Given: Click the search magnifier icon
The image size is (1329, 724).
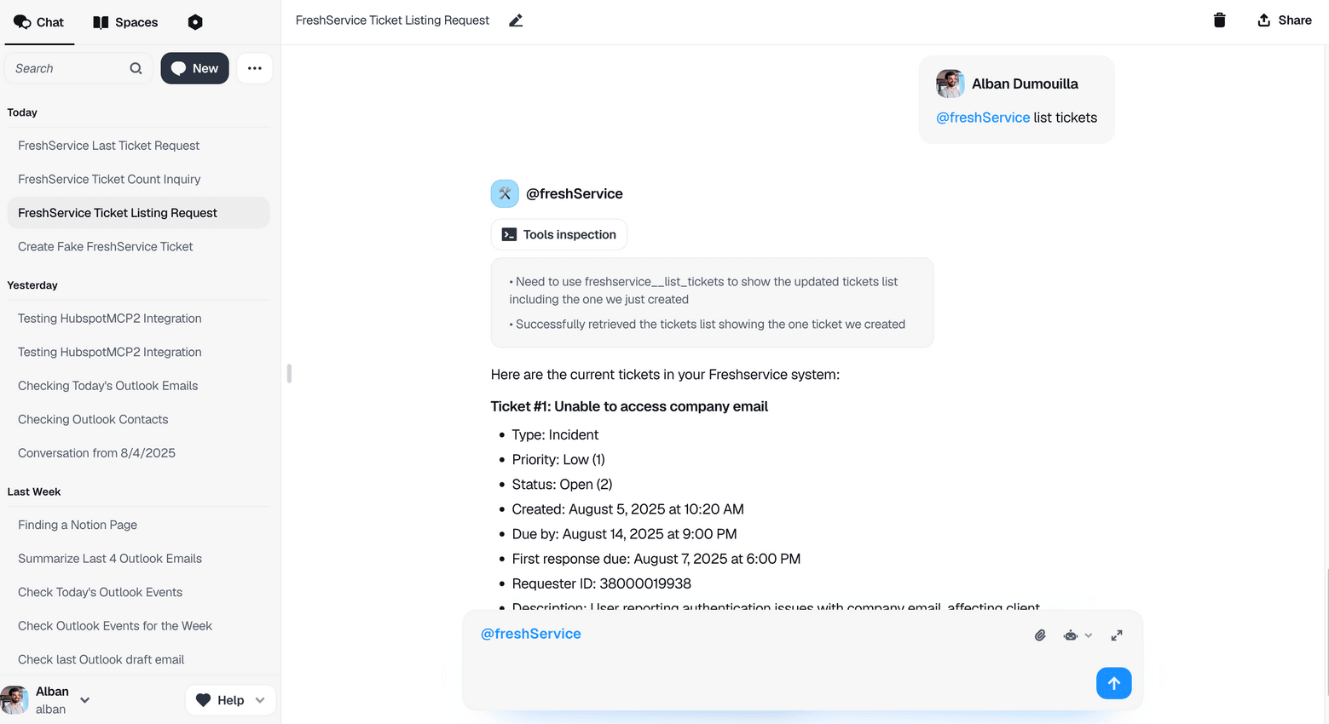Looking at the screenshot, I should pos(136,68).
